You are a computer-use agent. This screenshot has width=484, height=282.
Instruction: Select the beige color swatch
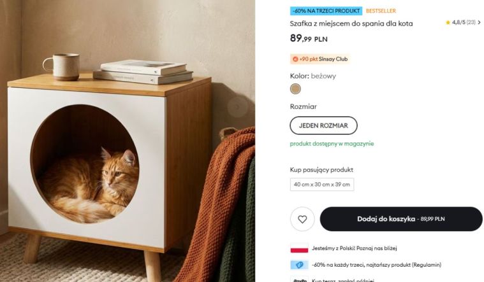coord(295,88)
